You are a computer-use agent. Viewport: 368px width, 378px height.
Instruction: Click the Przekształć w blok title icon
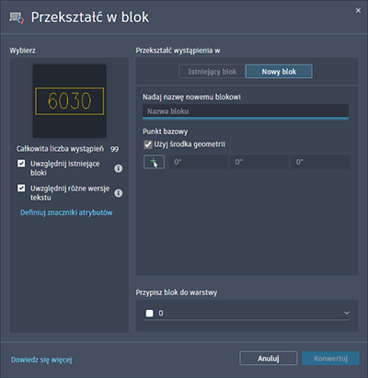(17, 17)
